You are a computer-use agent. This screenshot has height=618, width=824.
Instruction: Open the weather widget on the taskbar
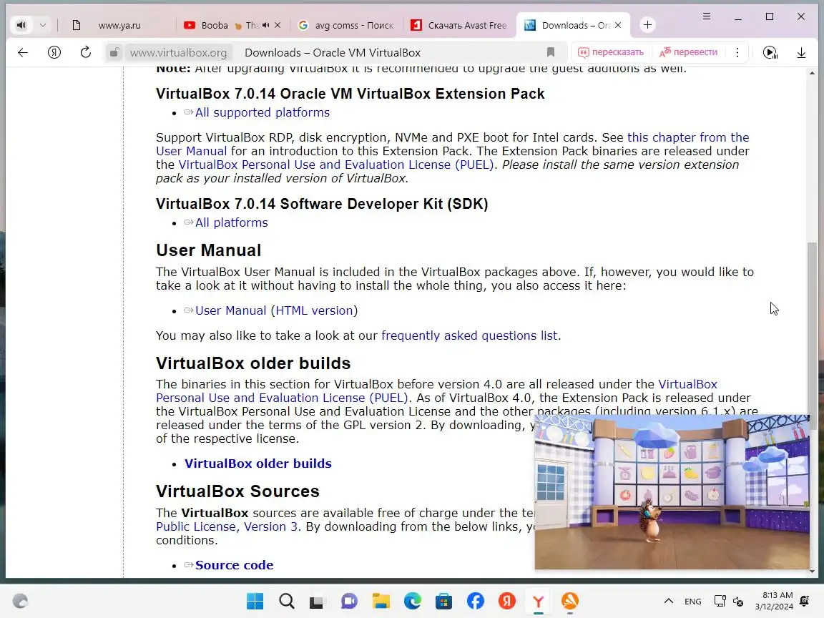click(x=21, y=601)
